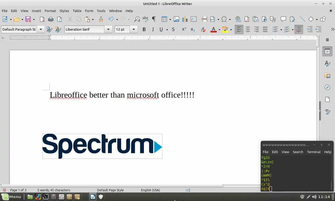Insert a table with grid icon
335x201 pixels.
(x=164, y=19)
